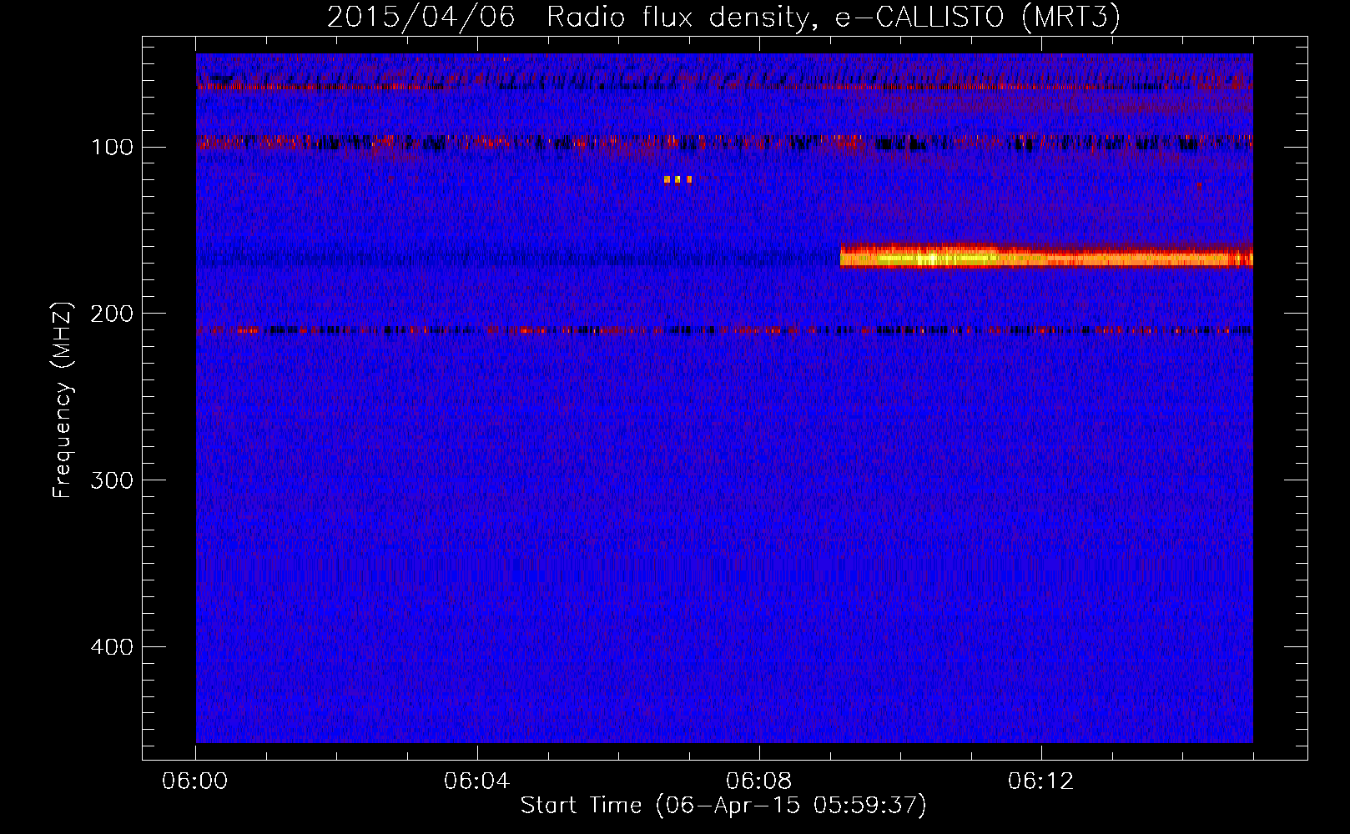
Task: Click the '06:04' time tick label
Action: pyautogui.click(x=477, y=781)
